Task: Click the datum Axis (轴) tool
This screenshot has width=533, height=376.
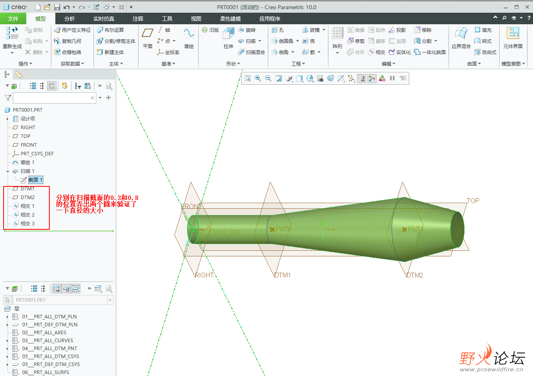Action: tap(164, 30)
